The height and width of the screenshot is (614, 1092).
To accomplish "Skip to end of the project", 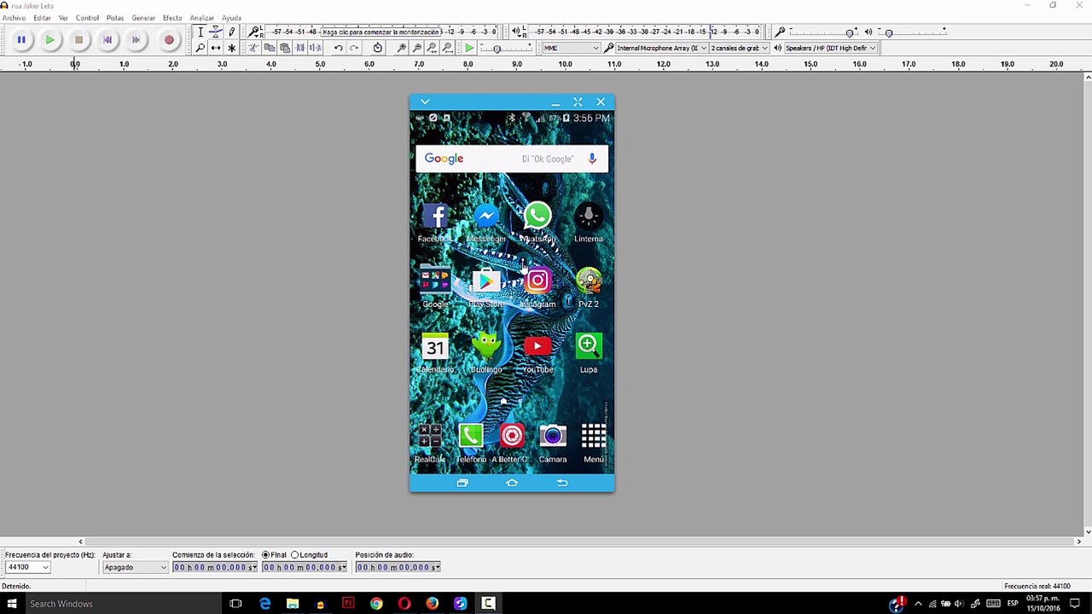I will [x=136, y=40].
